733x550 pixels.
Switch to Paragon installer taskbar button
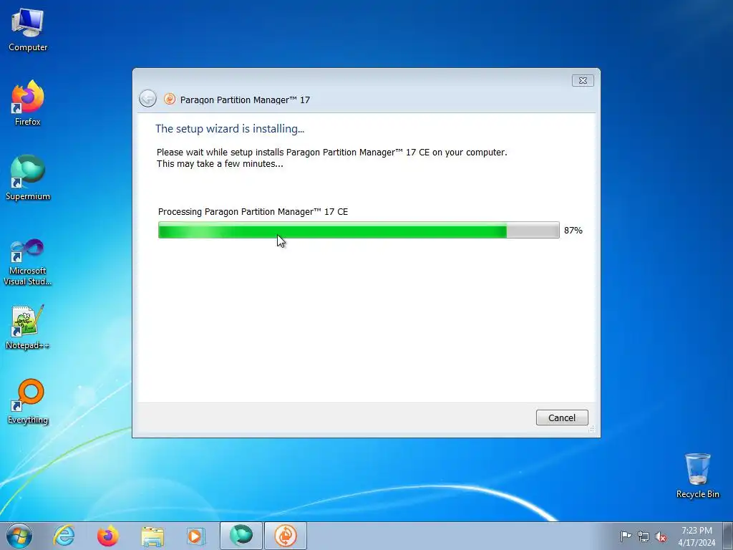[x=286, y=536]
